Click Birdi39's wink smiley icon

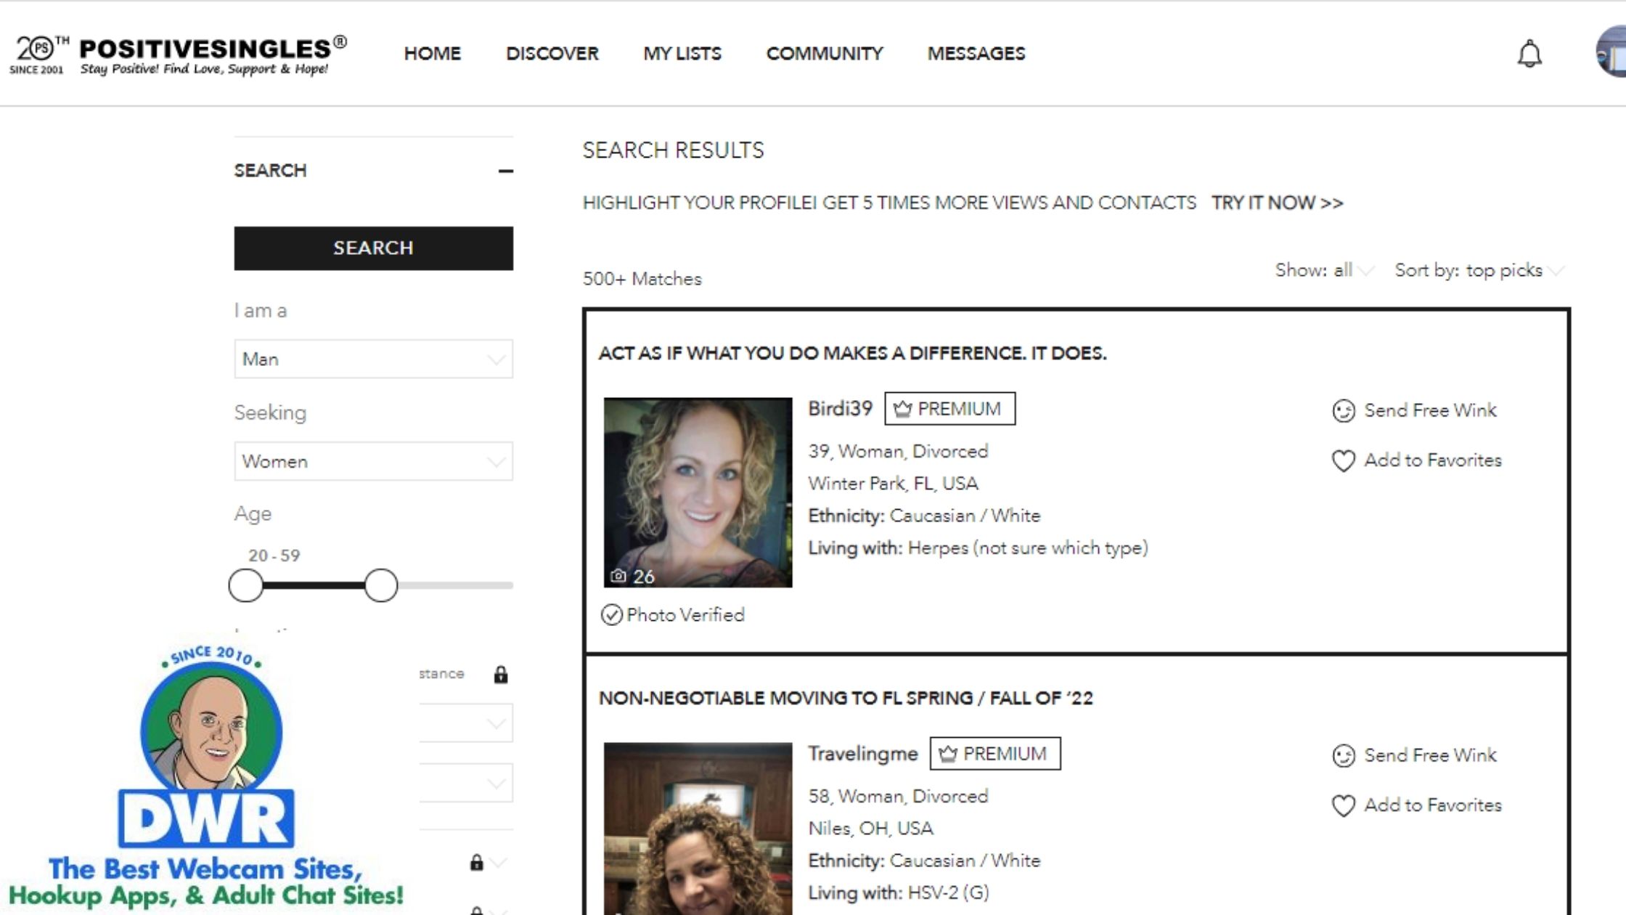(x=1344, y=411)
